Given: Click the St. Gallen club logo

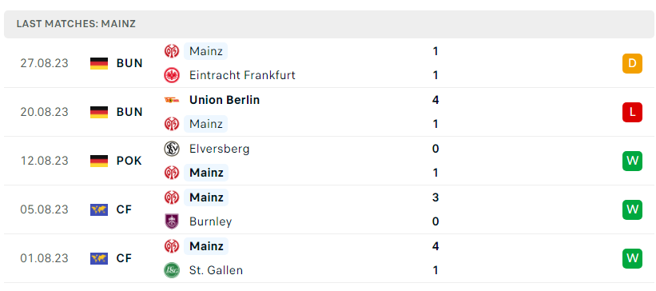Looking at the screenshot, I should point(172,270).
